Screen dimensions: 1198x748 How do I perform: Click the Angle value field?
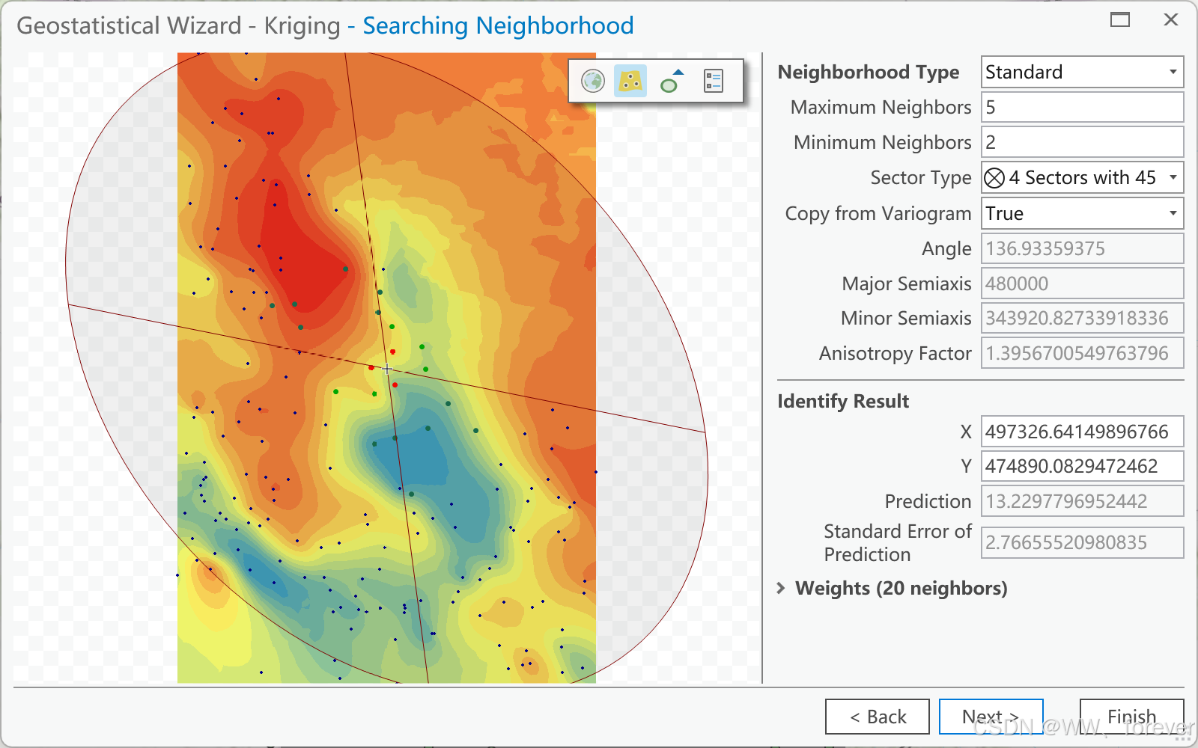1082,248
